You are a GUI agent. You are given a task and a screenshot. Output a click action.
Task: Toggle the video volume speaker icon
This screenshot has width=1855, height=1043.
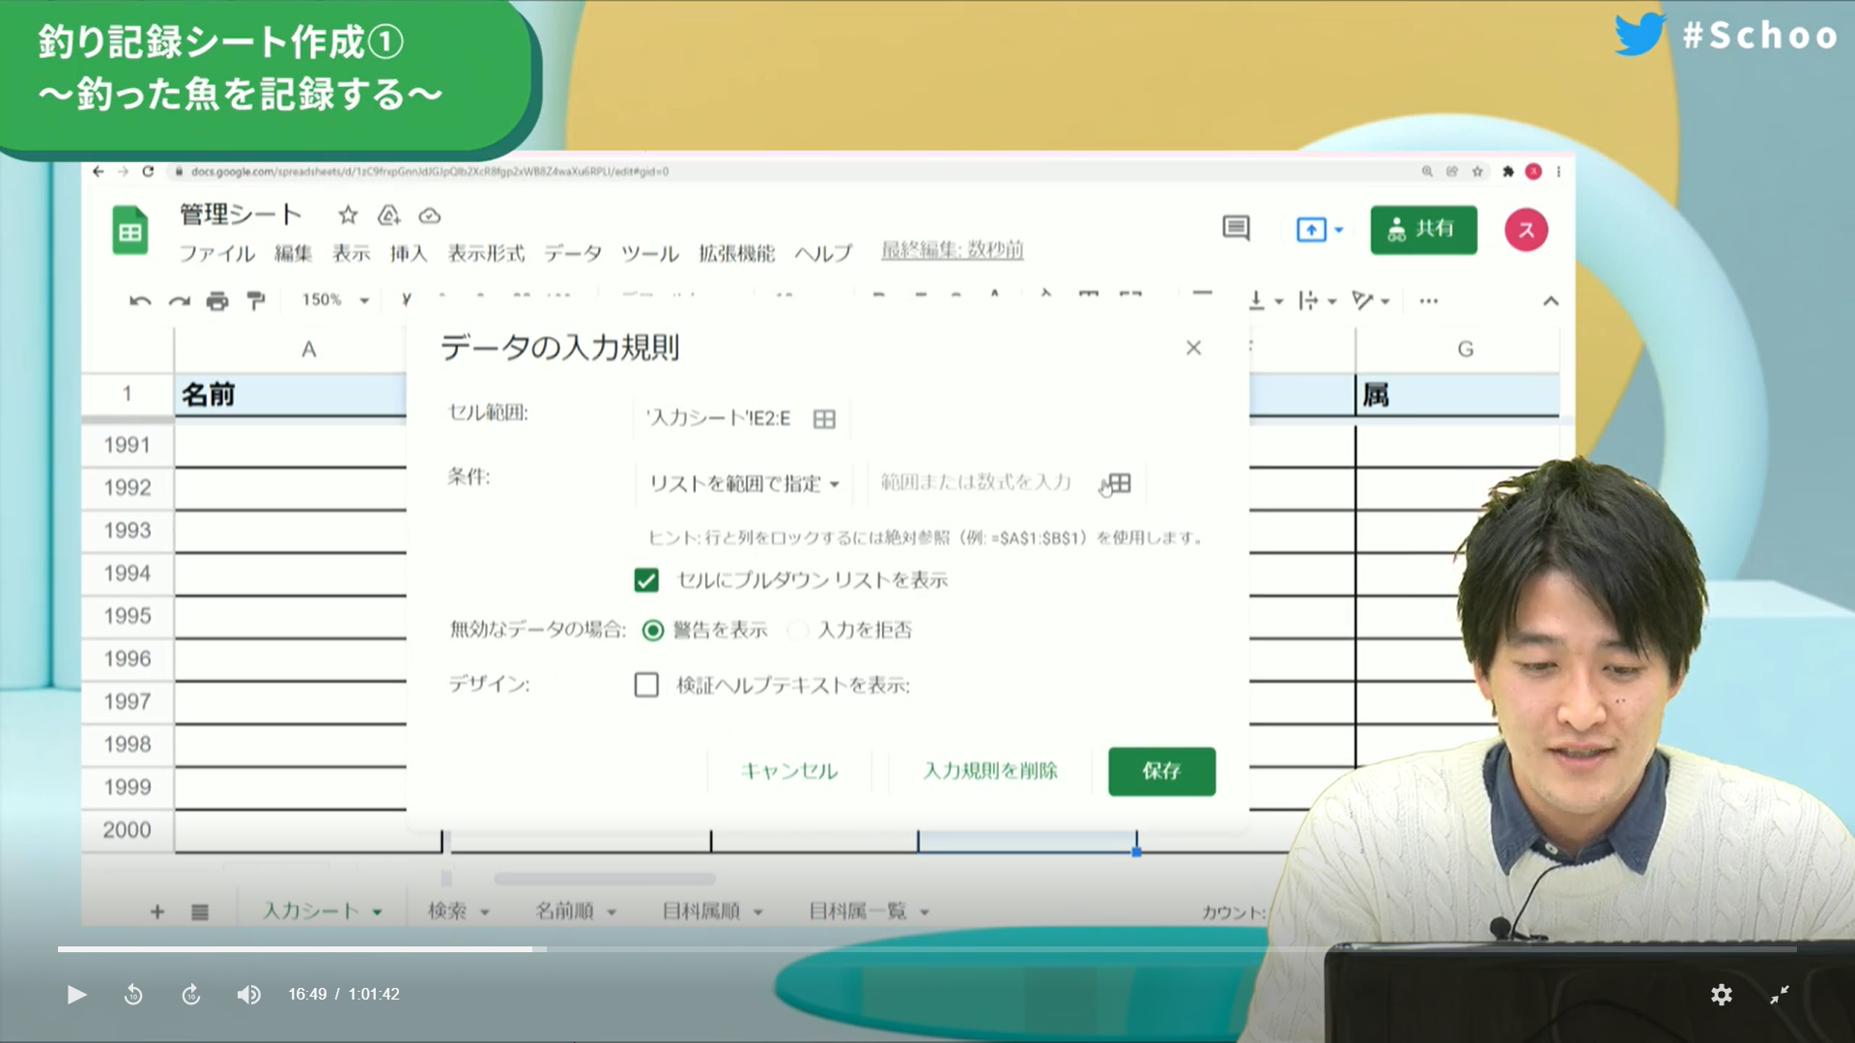tap(248, 995)
